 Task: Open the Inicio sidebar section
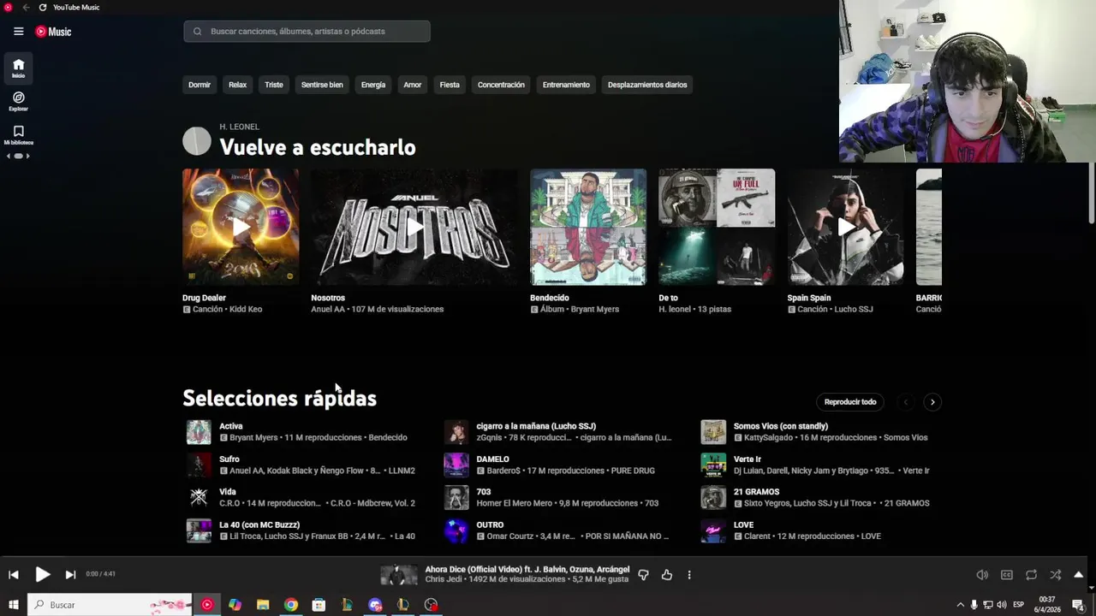point(18,68)
